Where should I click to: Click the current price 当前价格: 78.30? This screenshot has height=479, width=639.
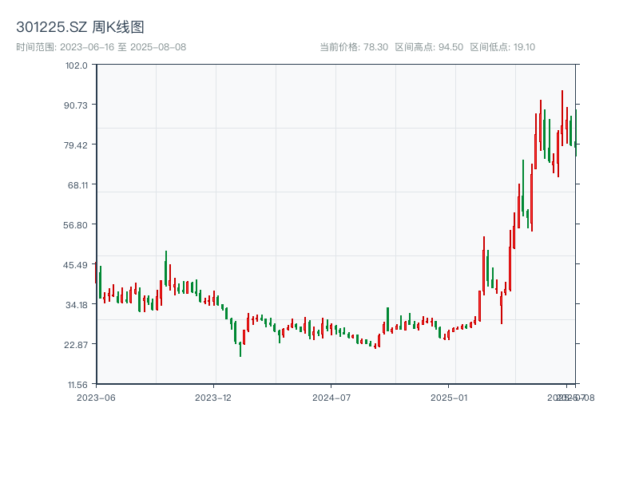pos(354,47)
